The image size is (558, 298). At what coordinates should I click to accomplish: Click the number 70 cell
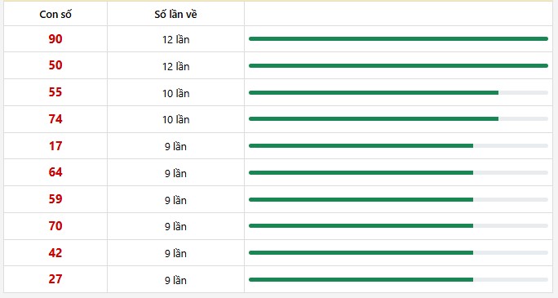55,226
